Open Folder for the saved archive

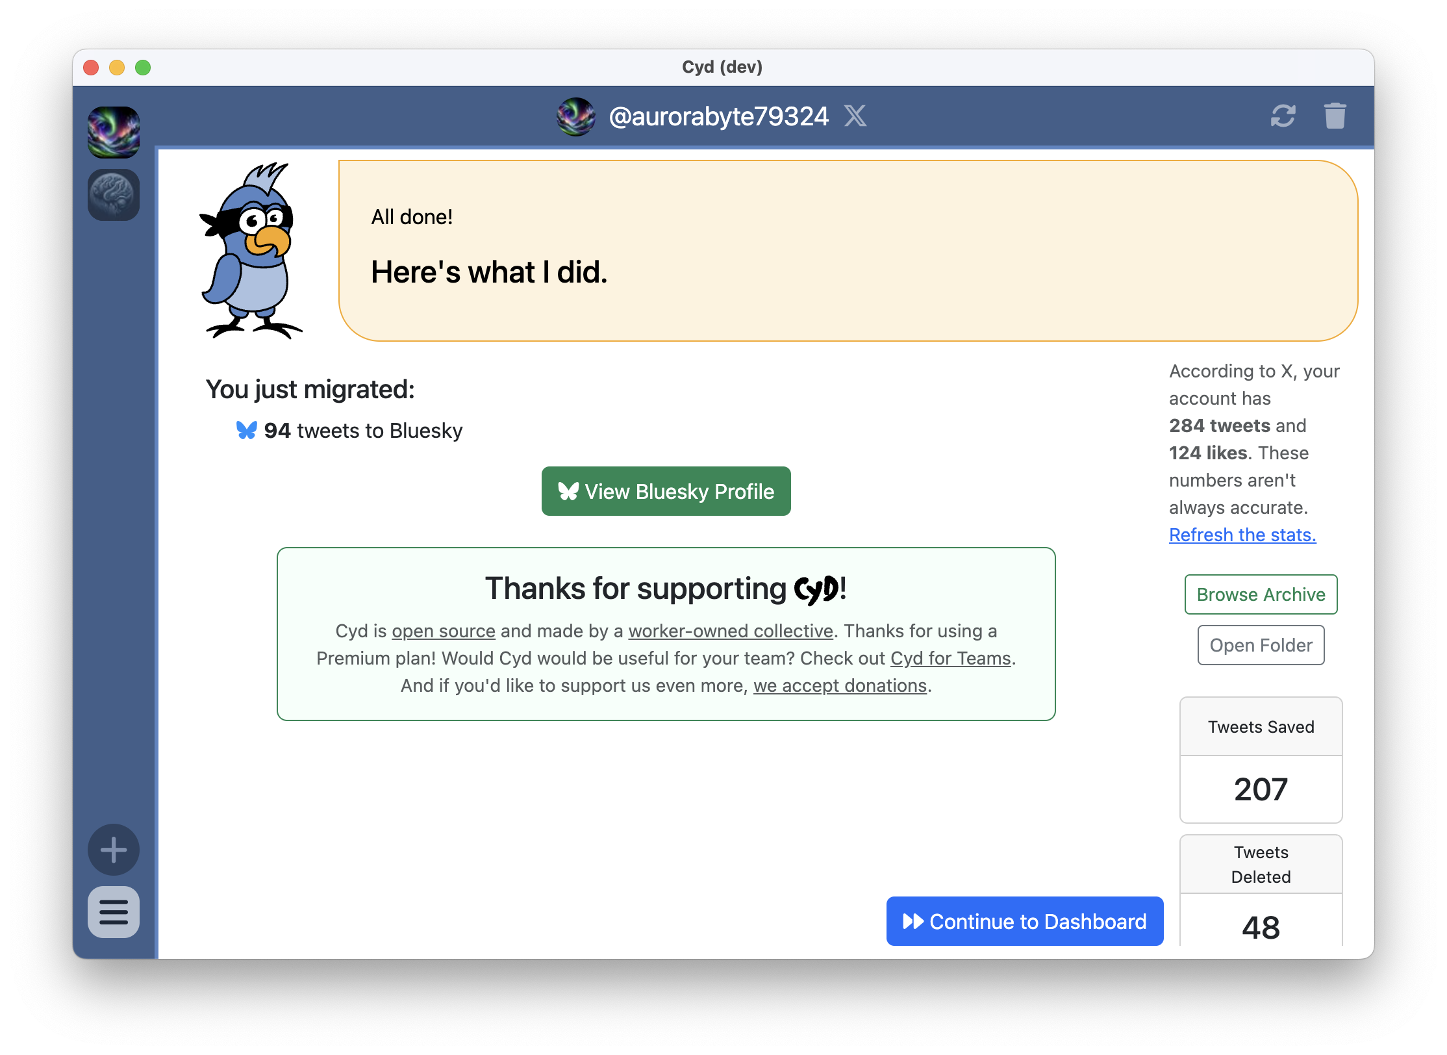(1260, 644)
